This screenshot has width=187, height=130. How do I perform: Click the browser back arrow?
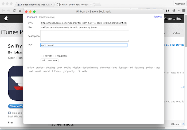(x=3, y=11)
